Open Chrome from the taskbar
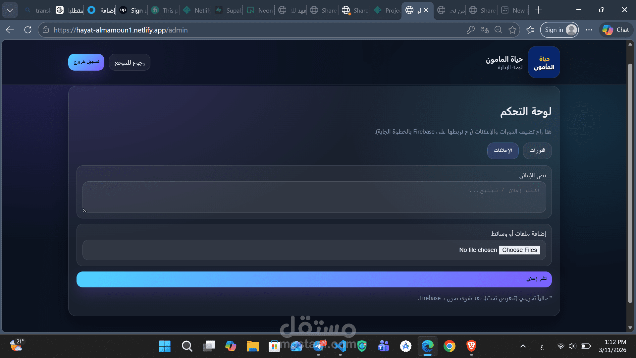 click(449, 346)
